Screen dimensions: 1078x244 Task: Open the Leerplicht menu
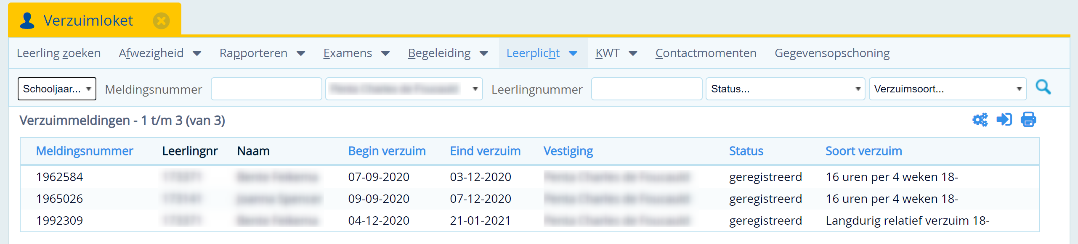[x=542, y=53]
